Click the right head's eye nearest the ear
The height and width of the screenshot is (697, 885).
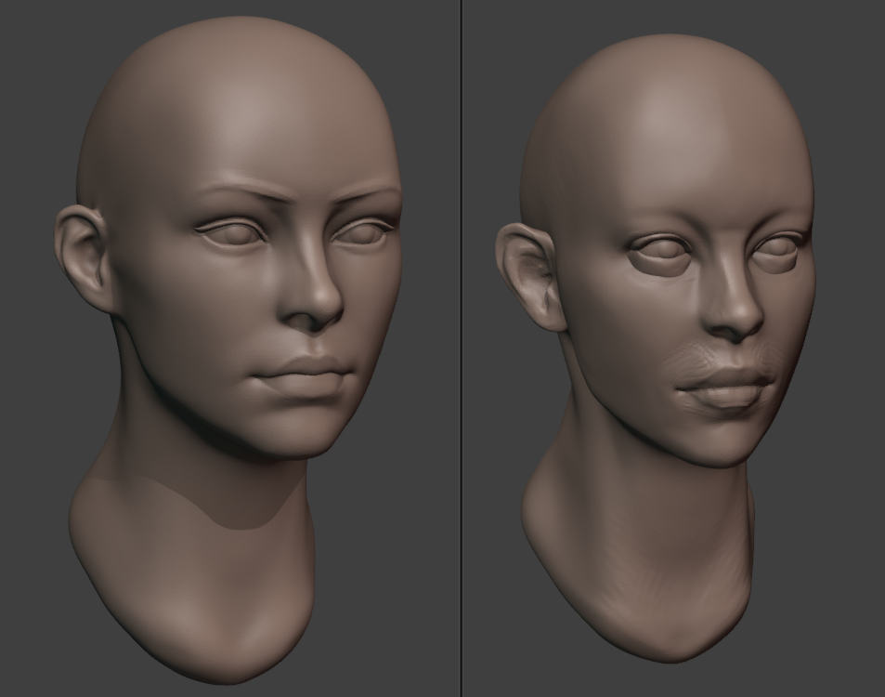(x=661, y=251)
